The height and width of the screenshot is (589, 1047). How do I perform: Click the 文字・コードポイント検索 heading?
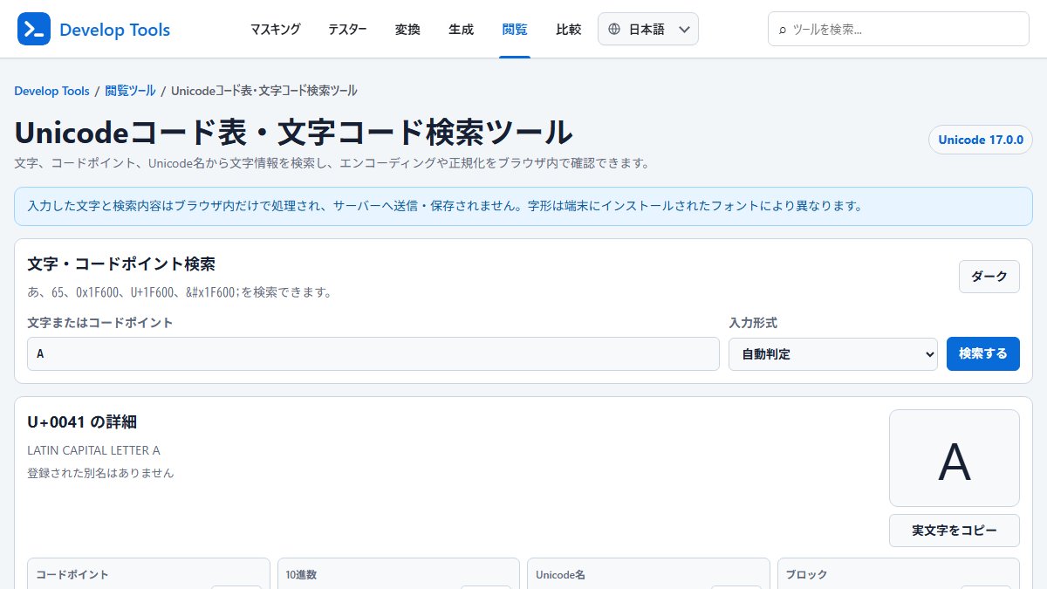coord(121,264)
